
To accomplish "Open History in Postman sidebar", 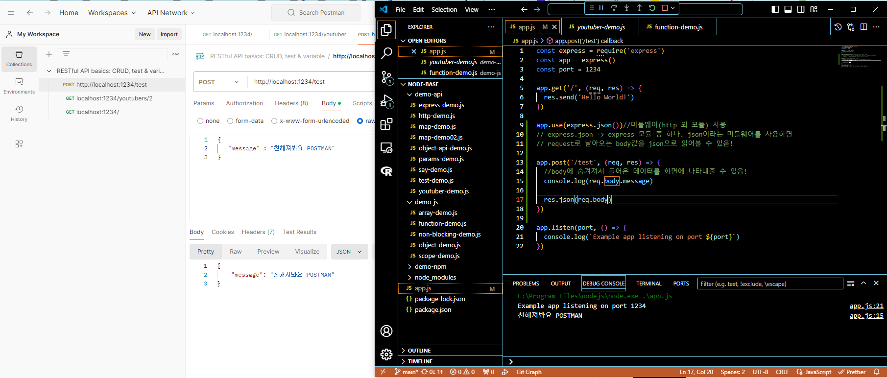I will [19, 114].
